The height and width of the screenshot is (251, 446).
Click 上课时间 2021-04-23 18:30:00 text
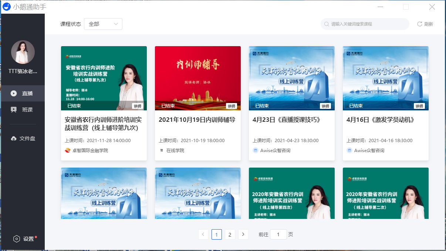285,141
